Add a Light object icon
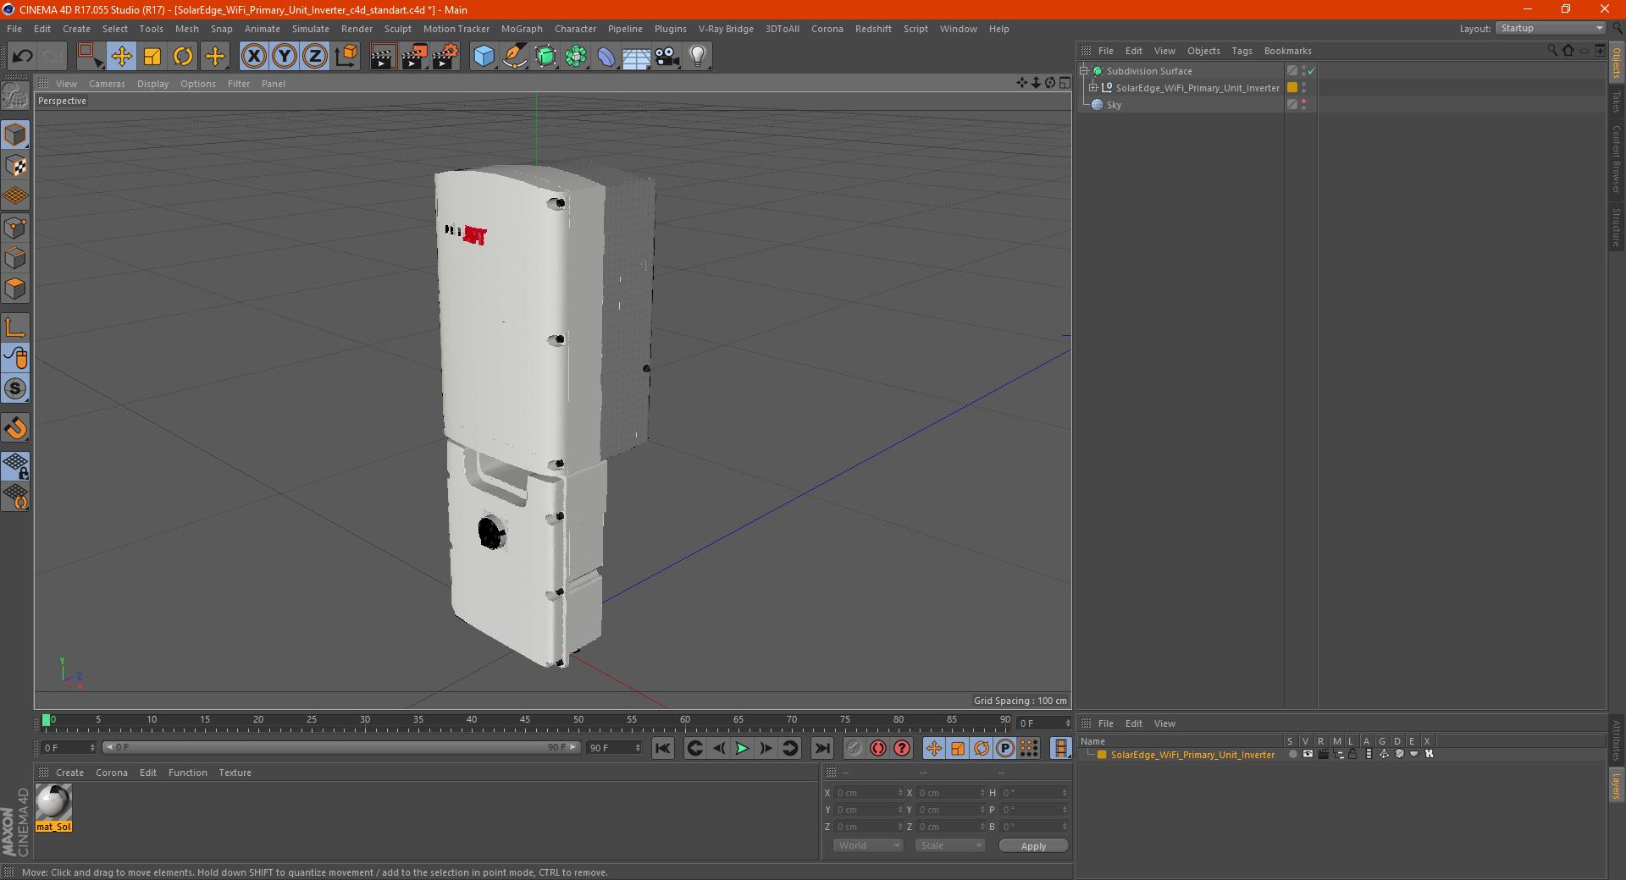Image resolution: width=1626 pixels, height=880 pixels. (698, 57)
